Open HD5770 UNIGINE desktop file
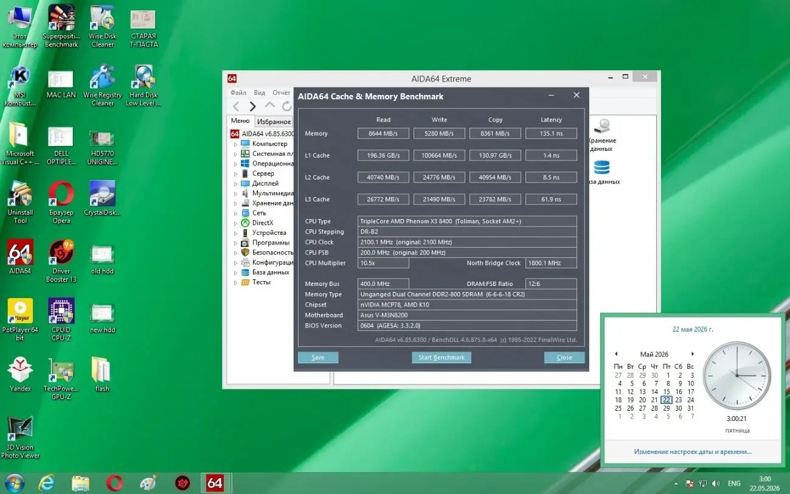Viewport: 790px width, 494px height. click(103, 146)
